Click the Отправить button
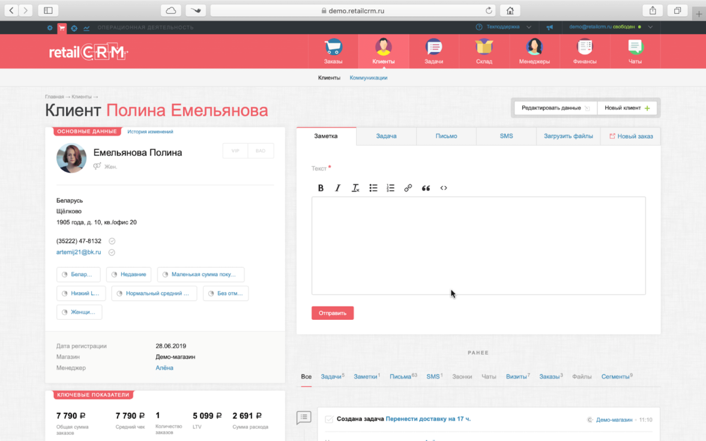The height and width of the screenshot is (441, 706). (333, 313)
